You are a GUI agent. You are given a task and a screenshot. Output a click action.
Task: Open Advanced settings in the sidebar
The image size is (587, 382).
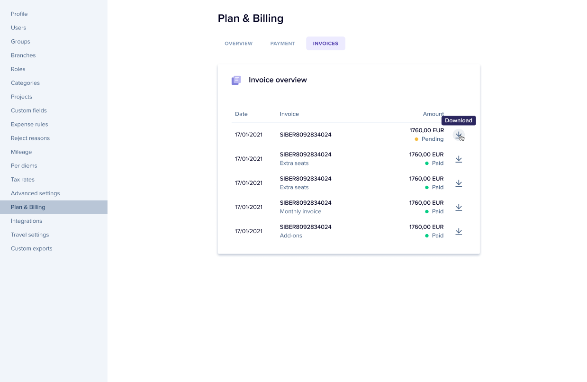(36, 193)
